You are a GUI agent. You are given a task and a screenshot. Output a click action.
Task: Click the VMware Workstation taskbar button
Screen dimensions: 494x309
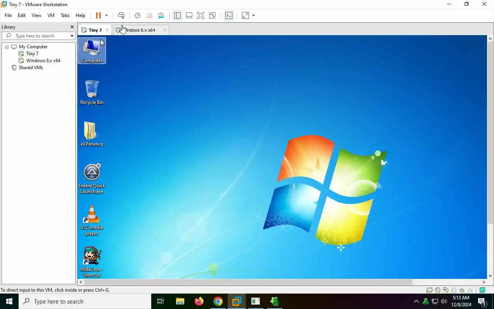(237, 301)
